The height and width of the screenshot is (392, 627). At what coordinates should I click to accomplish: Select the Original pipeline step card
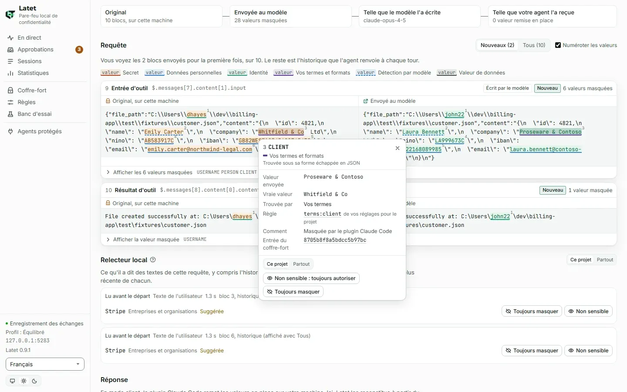[x=161, y=16]
